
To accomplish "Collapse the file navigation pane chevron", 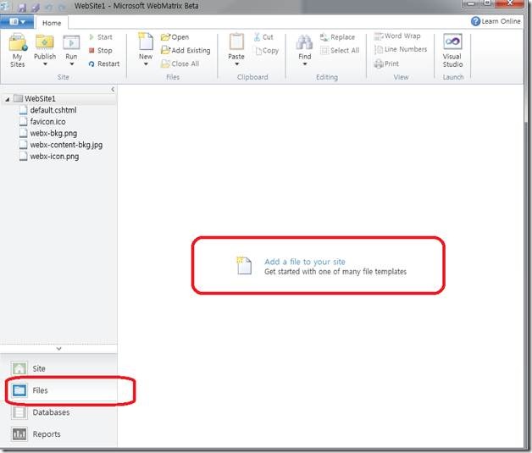I will pyautogui.click(x=113, y=90).
